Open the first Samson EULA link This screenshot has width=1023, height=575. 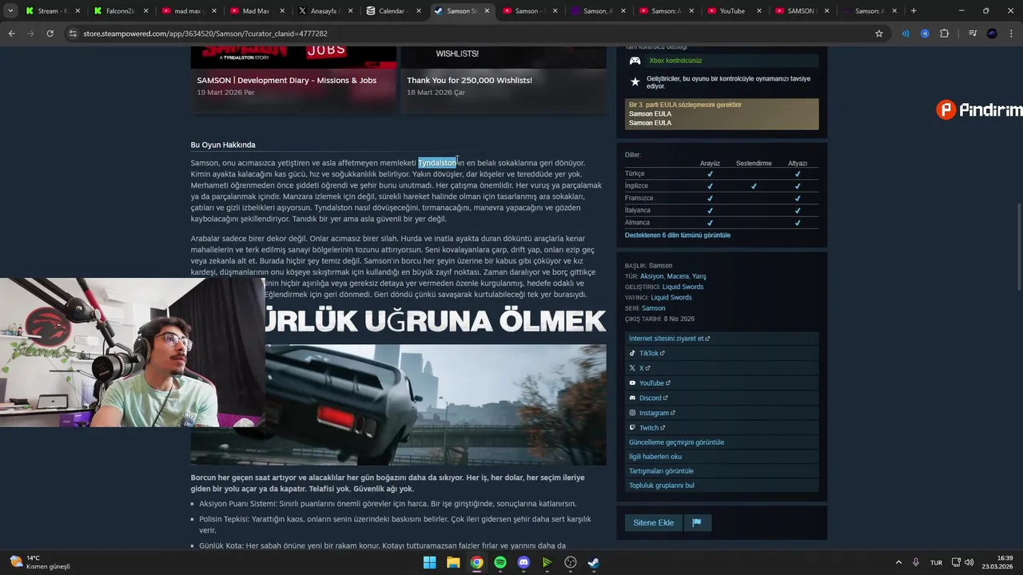[x=650, y=114]
